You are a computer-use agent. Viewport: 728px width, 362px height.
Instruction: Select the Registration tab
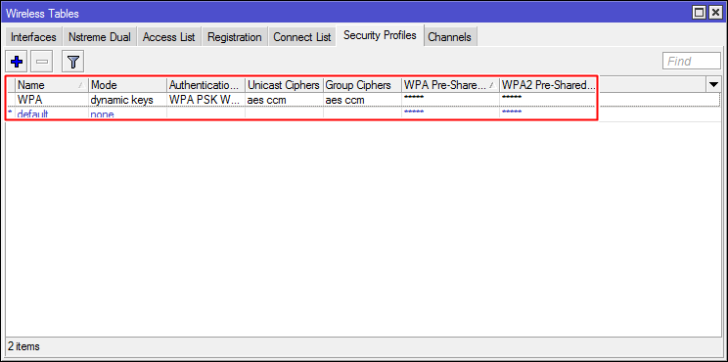pyautogui.click(x=235, y=37)
